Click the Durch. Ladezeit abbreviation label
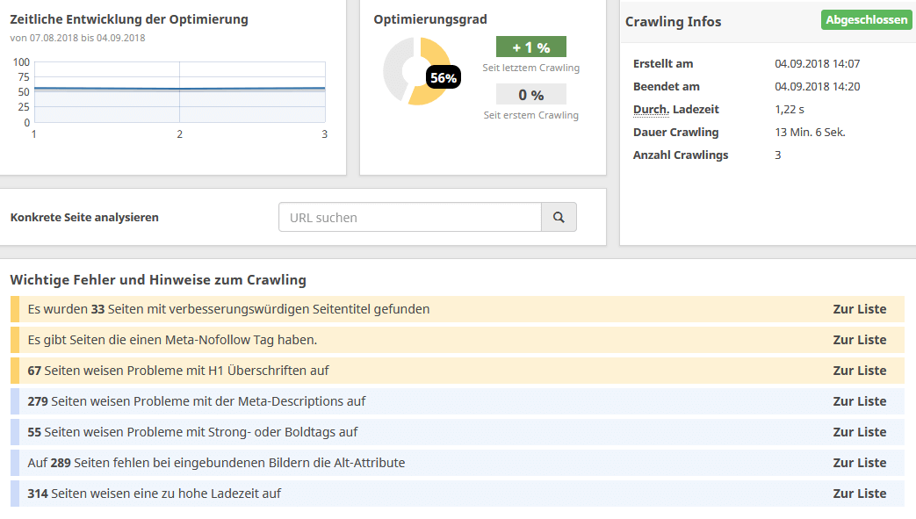Screen dimensions: 916x519 coord(651,110)
